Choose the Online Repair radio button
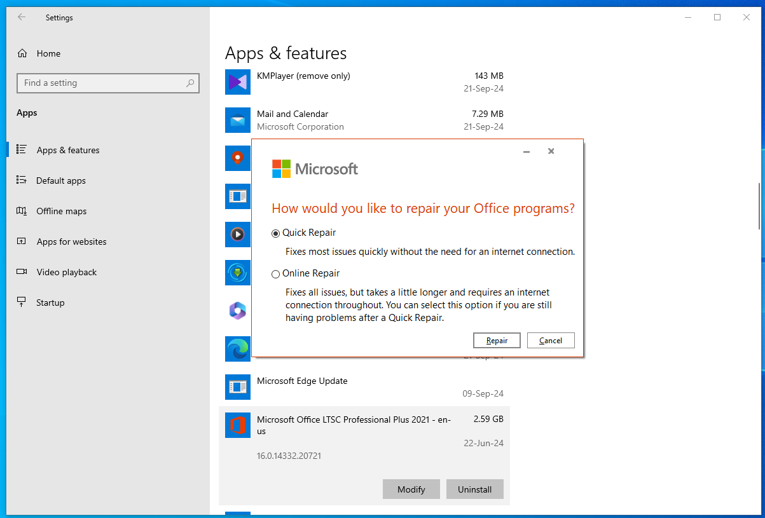The width and height of the screenshot is (765, 518). (275, 274)
